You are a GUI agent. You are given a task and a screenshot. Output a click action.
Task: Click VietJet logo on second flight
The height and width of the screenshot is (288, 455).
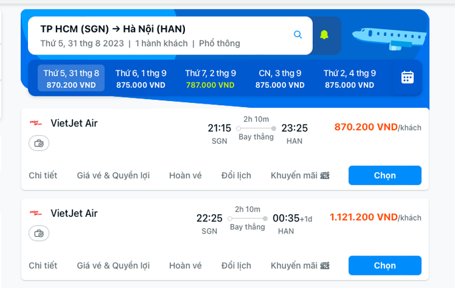[37, 214]
